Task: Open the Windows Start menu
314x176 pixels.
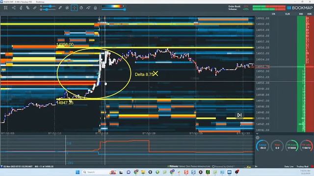Action: click(78, 172)
